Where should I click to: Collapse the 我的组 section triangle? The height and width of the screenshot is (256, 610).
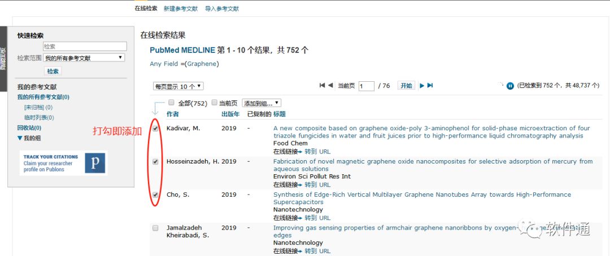(20, 138)
